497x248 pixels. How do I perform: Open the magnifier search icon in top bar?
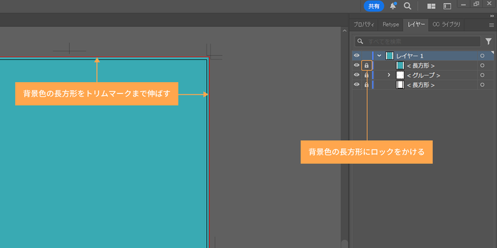coord(408,6)
